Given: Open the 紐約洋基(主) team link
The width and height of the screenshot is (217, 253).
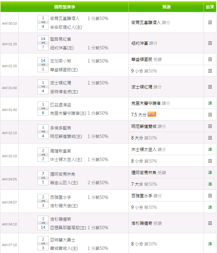Looking at the screenshot, I should [62, 48].
